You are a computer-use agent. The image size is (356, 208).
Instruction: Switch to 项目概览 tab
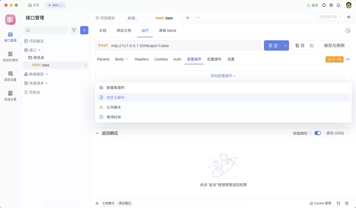point(105,18)
